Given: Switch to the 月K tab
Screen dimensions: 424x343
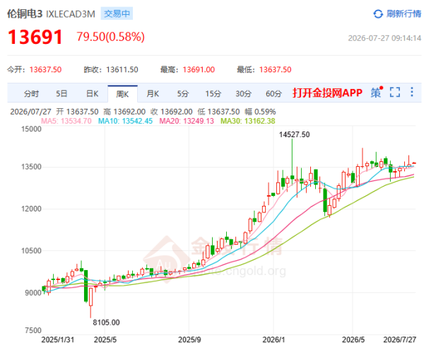Looking at the screenshot, I should (153, 93).
